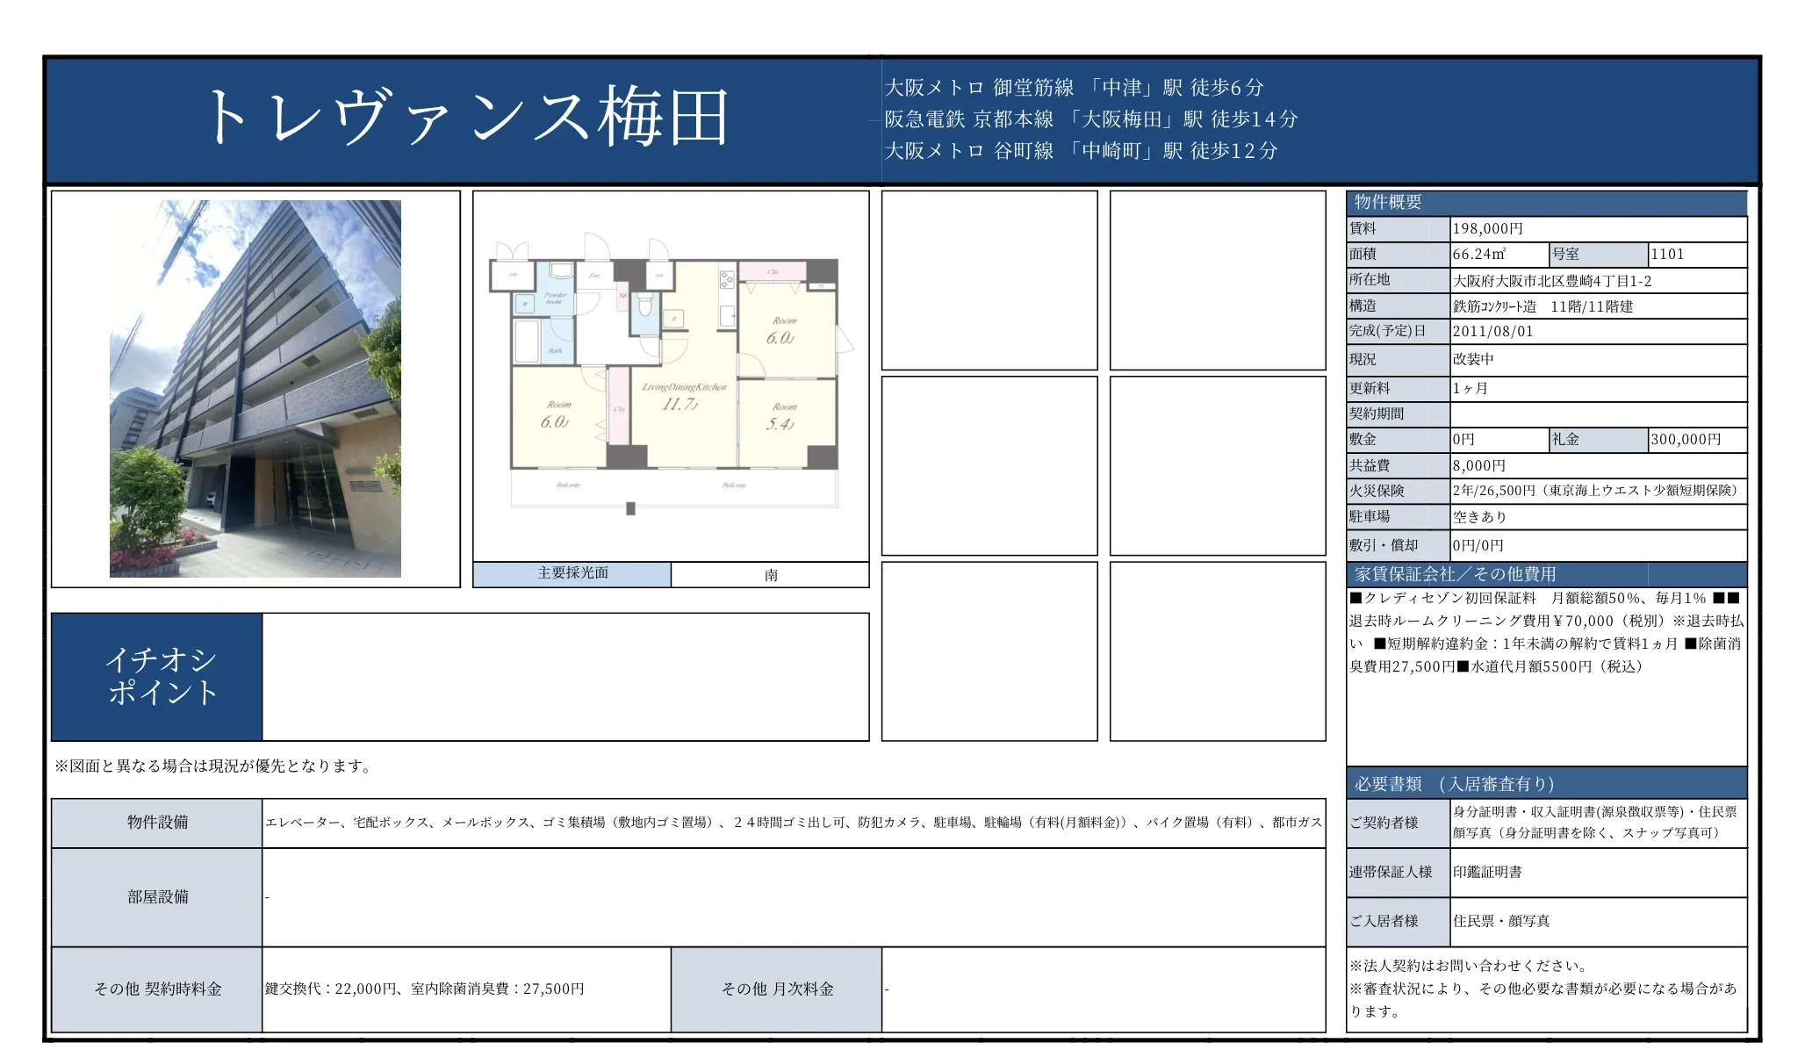Click the イチオシポイント label box

(158, 677)
